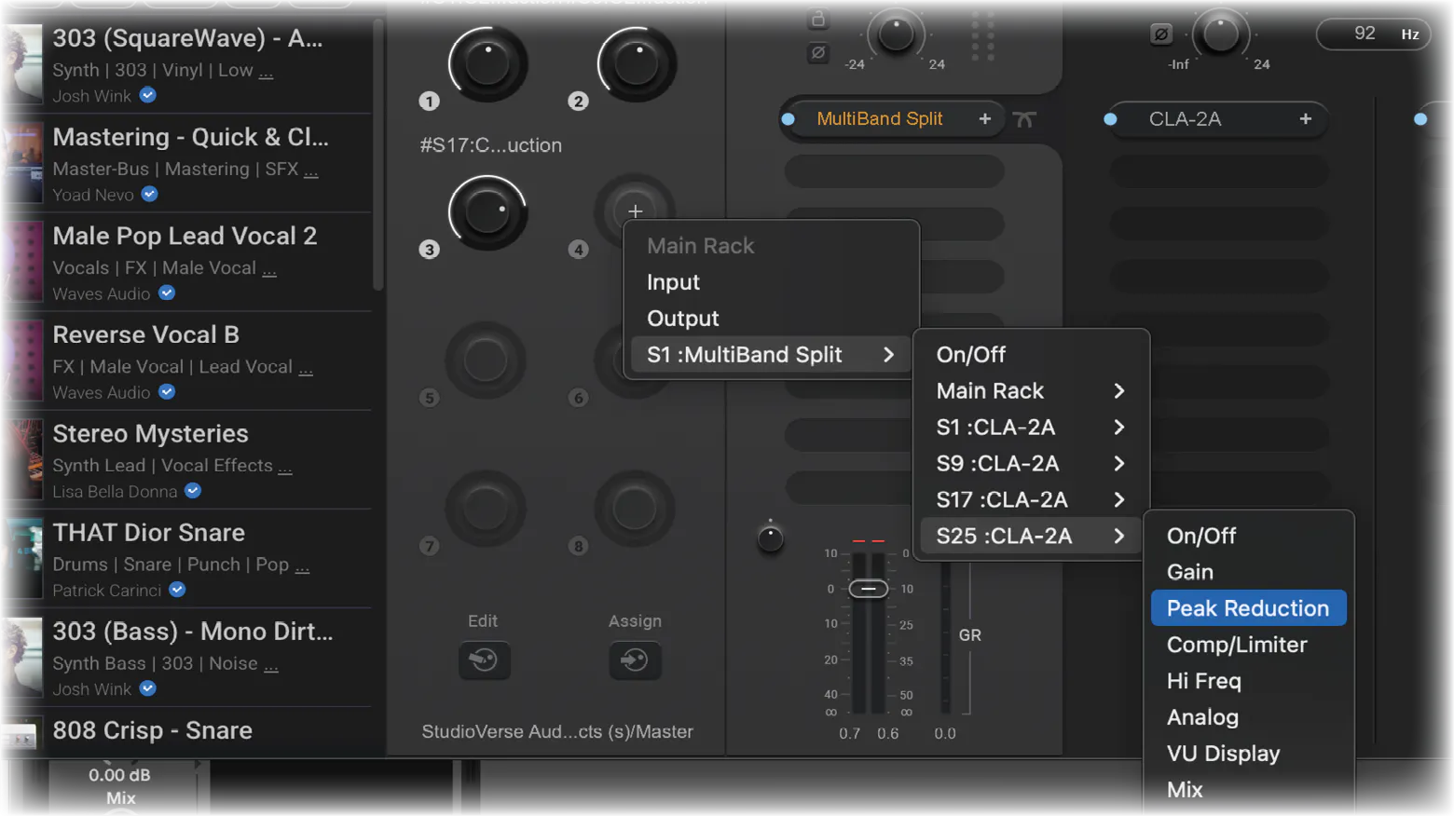Choose On/Off in S25 :CLA-2A submenu
This screenshot has width=1454, height=816.
click(x=1201, y=537)
